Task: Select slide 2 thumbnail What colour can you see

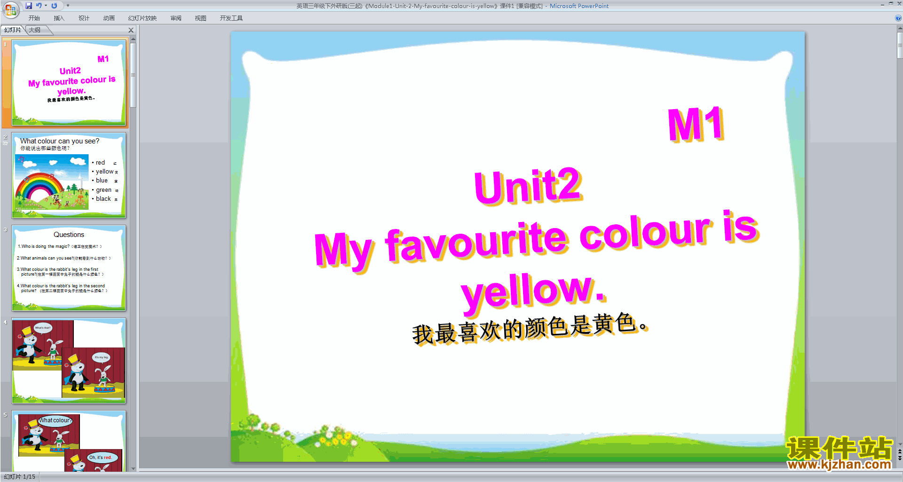Action: click(x=69, y=175)
